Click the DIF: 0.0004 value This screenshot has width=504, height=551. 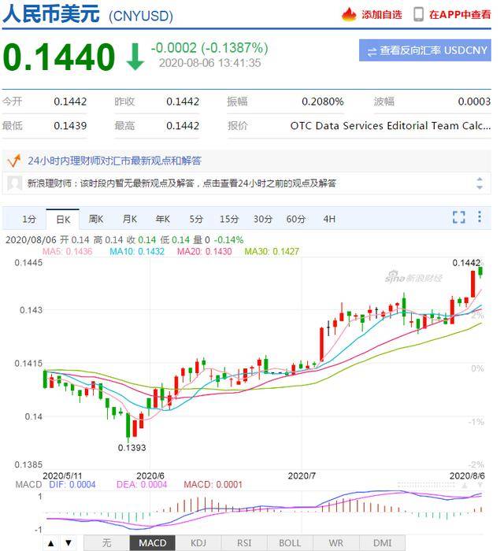coord(72,485)
